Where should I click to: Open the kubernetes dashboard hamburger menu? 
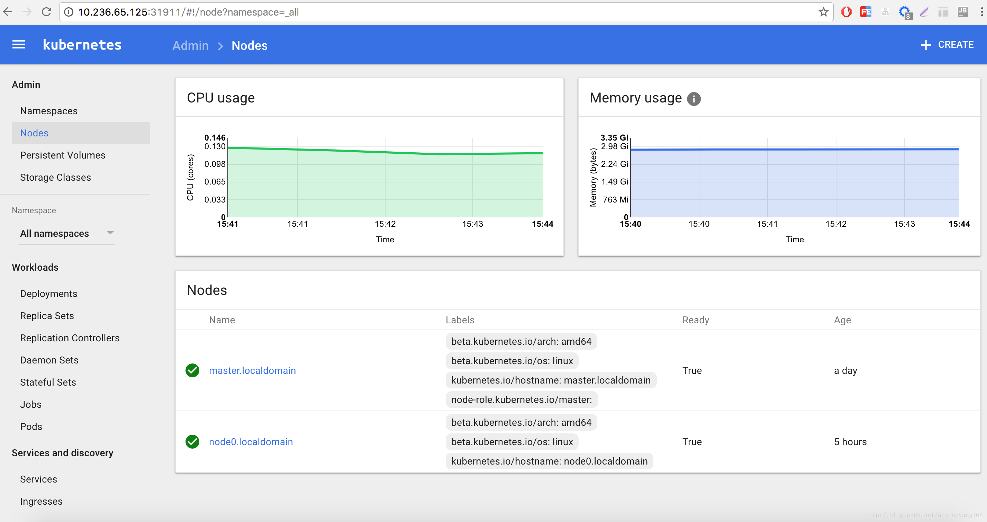tap(18, 44)
